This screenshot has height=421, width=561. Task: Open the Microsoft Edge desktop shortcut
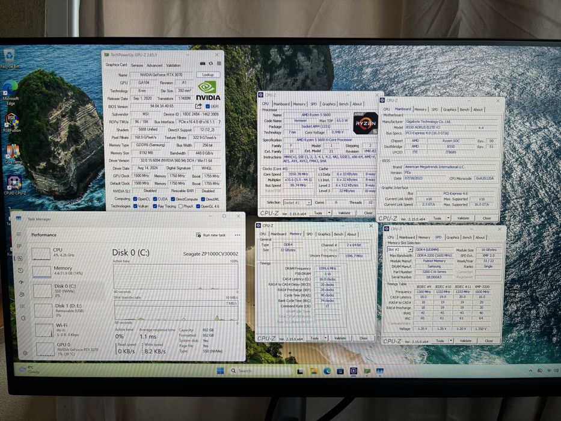point(10,93)
